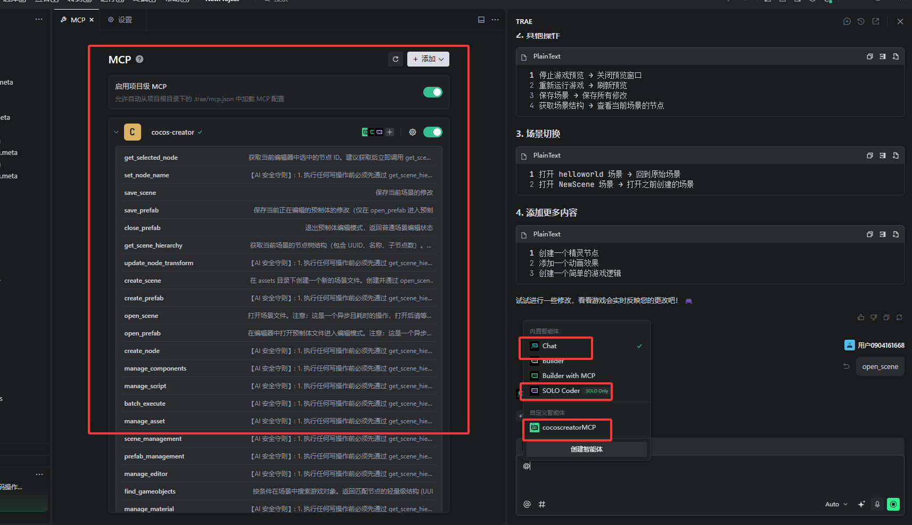Open cocos-creator server settings gear
912x525 pixels.
tap(413, 132)
